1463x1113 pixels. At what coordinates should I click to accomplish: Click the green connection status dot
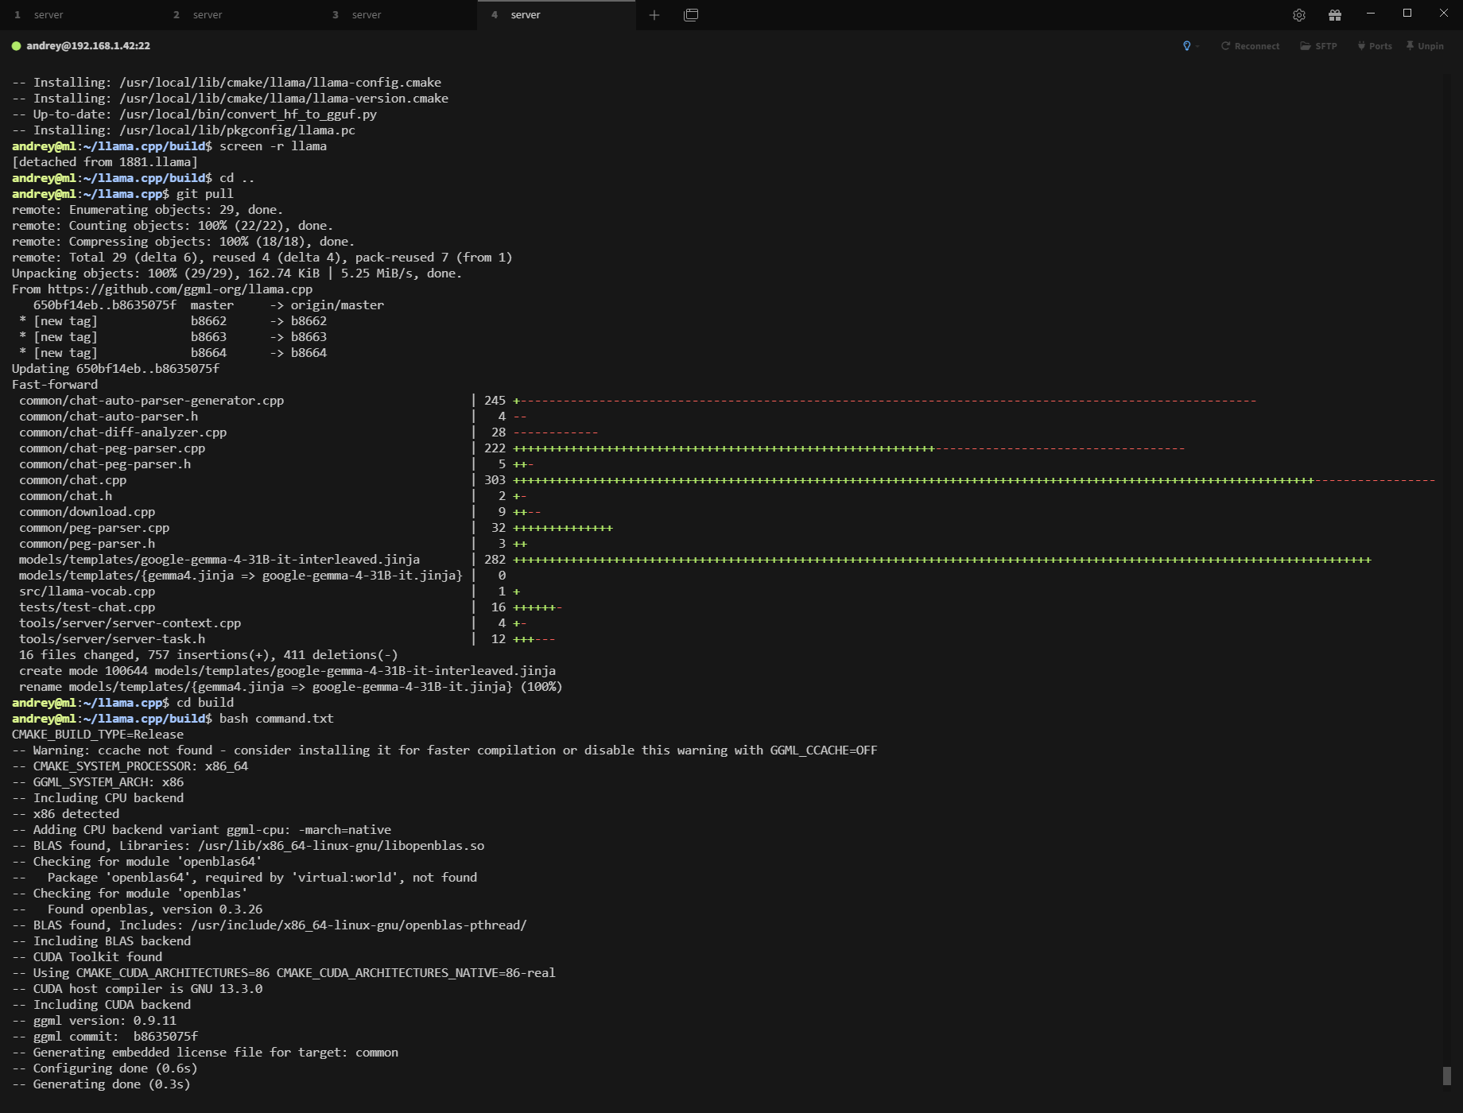(16, 46)
